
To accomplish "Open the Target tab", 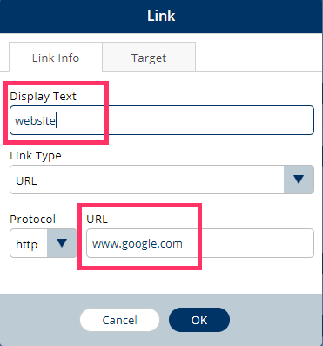I will pos(149,58).
